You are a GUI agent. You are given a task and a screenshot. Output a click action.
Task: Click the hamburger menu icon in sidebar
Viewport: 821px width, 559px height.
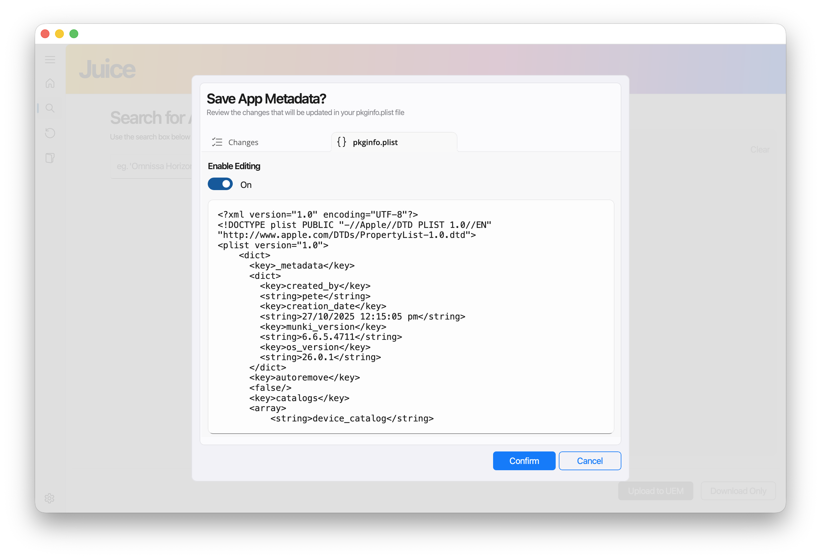coord(50,60)
